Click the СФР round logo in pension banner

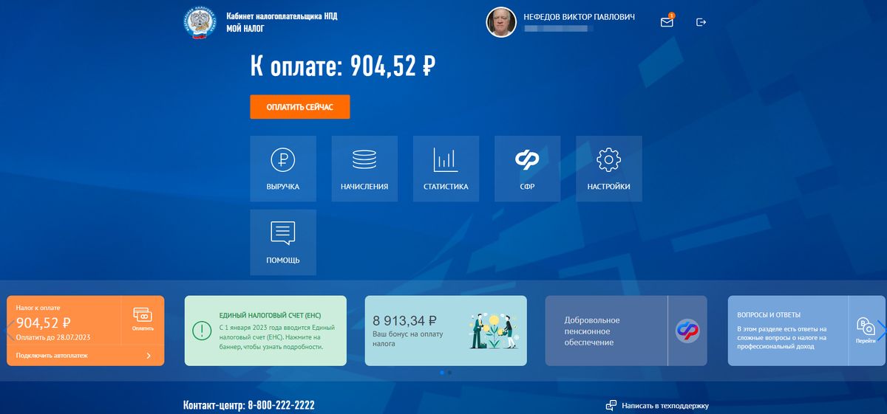687,331
